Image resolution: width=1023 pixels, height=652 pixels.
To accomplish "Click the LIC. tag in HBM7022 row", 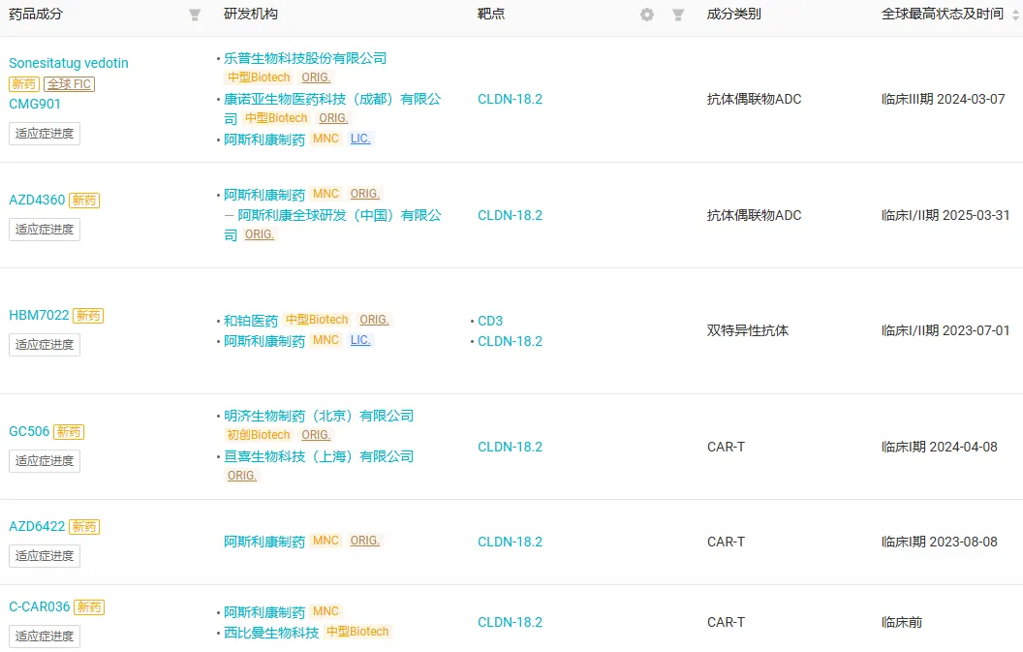I will 360,340.
